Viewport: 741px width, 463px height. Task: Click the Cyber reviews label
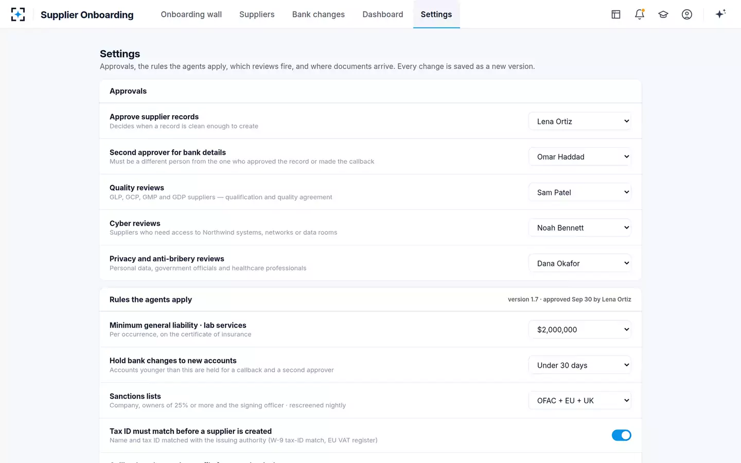point(135,223)
